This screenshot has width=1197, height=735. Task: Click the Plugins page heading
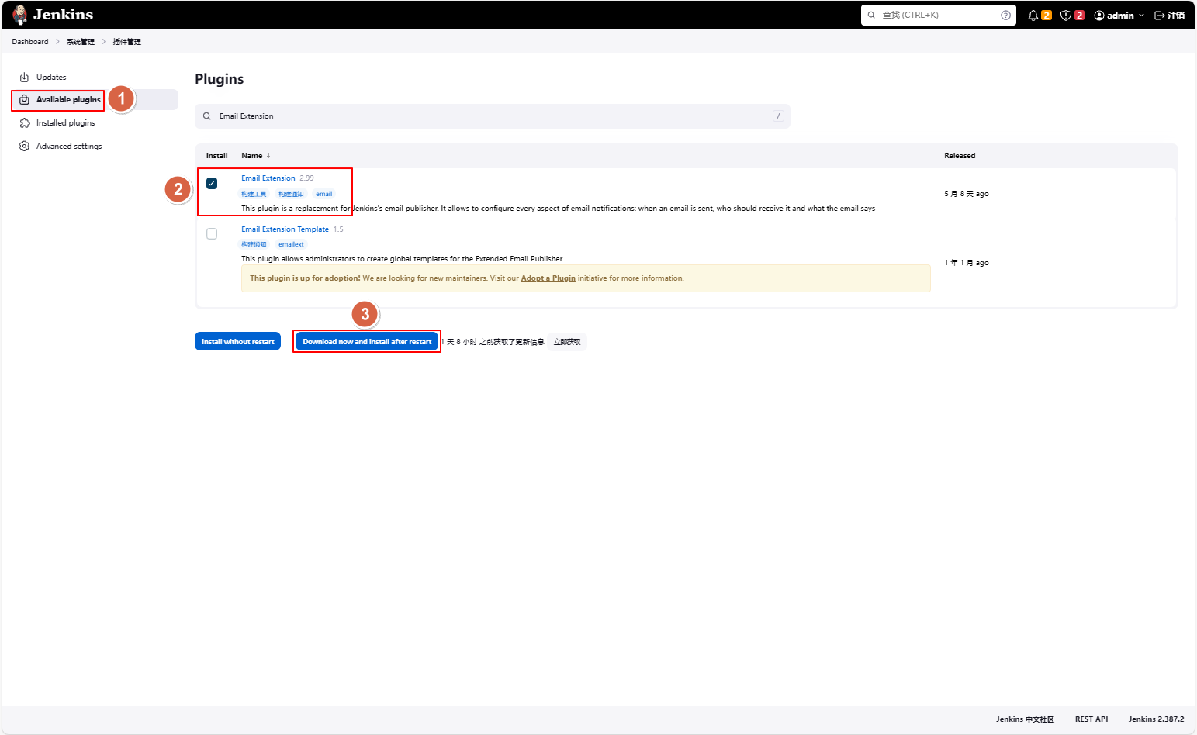pyautogui.click(x=220, y=79)
